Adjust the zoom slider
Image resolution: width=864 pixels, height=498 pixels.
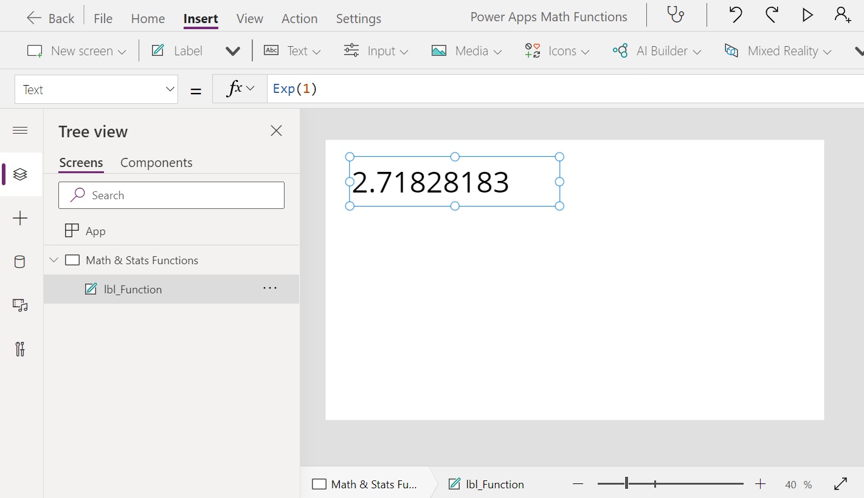(x=626, y=484)
